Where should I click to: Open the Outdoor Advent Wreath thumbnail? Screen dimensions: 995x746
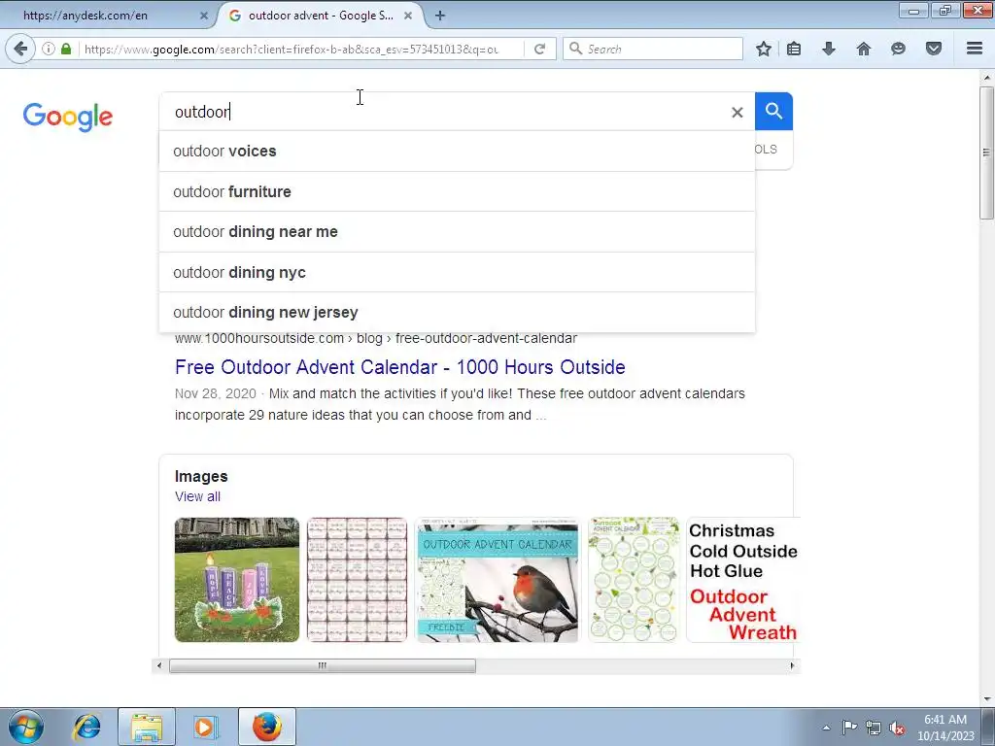743,580
